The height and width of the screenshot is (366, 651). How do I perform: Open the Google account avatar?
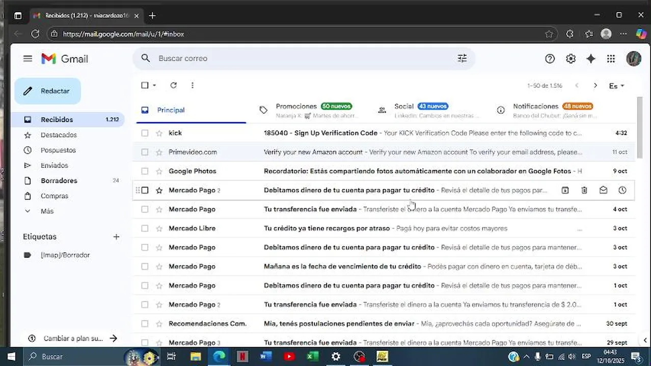[x=633, y=58]
